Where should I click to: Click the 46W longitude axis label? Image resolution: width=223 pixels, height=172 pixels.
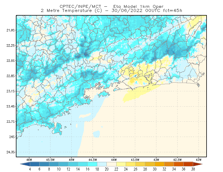(x=29, y=160)
